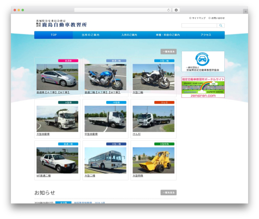Open the white taxi sedan photo
The width and height of the screenshot is (259, 219).
pyautogui.click(x=57, y=160)
